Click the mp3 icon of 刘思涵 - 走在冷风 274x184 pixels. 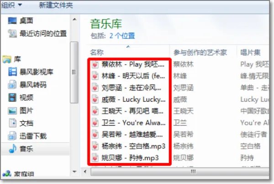[95, 87]
